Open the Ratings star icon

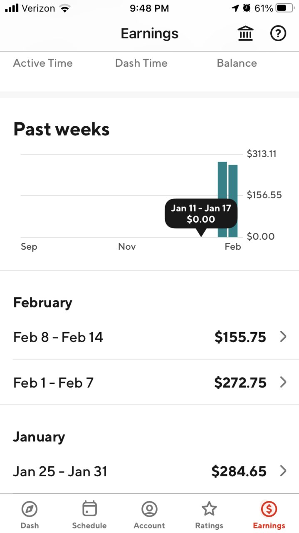209,509
